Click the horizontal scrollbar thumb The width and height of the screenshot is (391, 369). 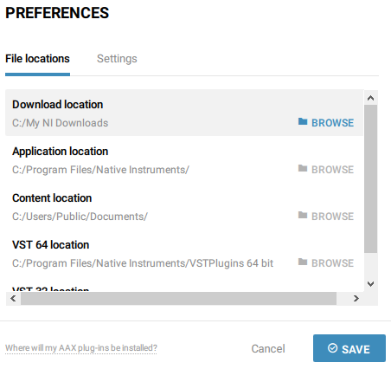point(178,298)
